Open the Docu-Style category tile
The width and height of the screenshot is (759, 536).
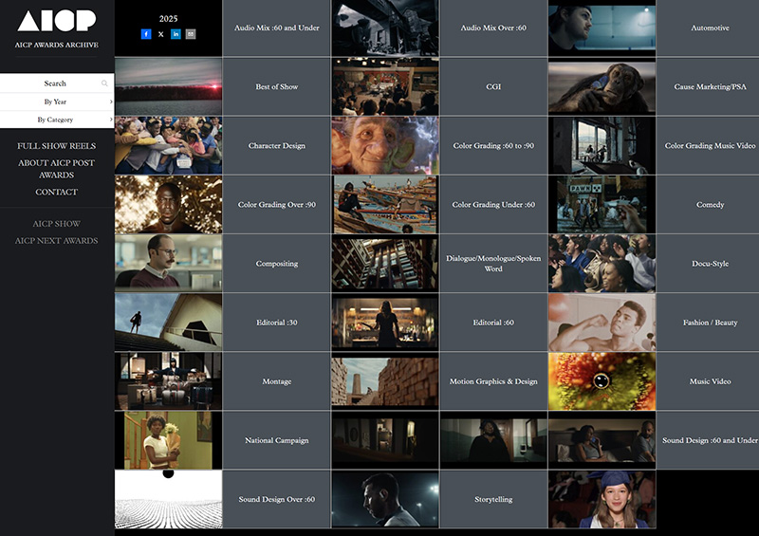[x=710, y=264]
